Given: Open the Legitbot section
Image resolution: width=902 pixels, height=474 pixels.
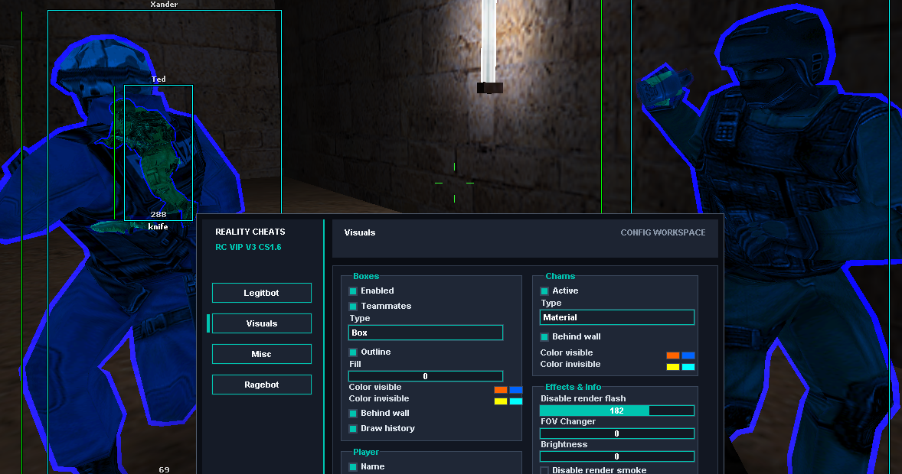Looking at the screenshot, I should [x=262, y=293].
